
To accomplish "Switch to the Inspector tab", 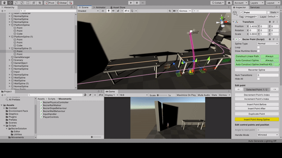I will (x=239, y=7).
